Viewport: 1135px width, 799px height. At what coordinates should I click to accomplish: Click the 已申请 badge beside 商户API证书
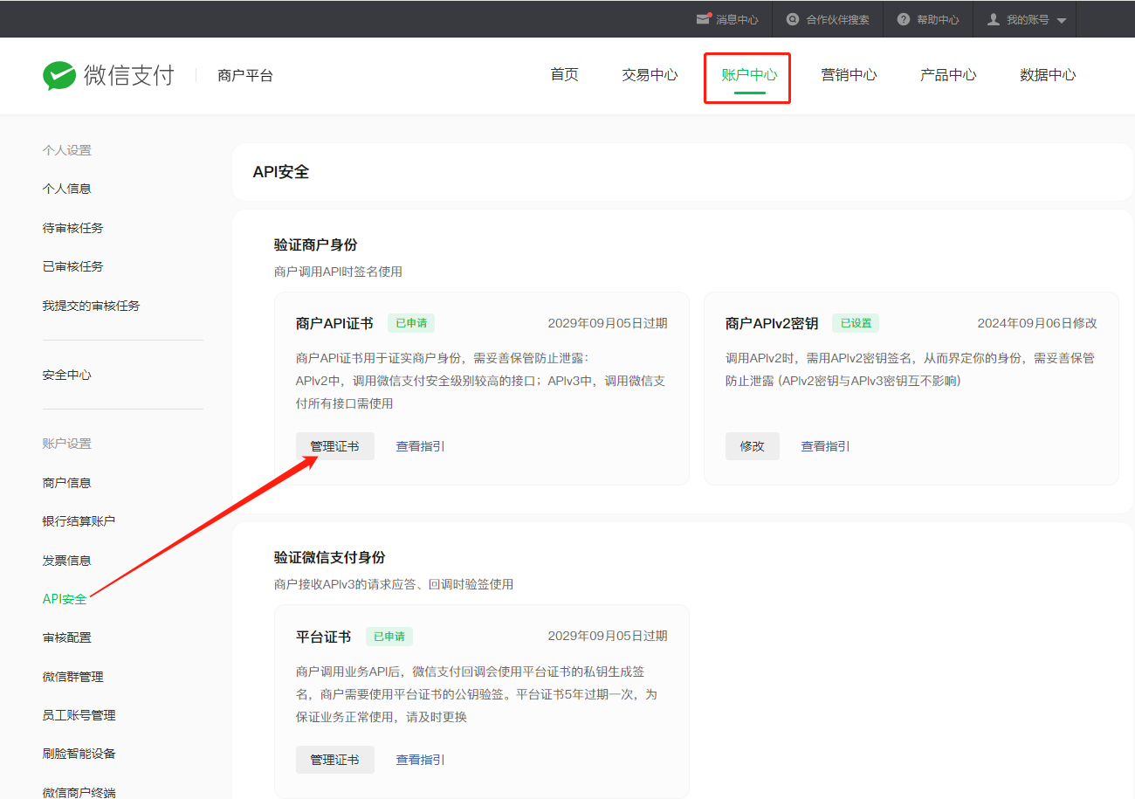(411, 323)
